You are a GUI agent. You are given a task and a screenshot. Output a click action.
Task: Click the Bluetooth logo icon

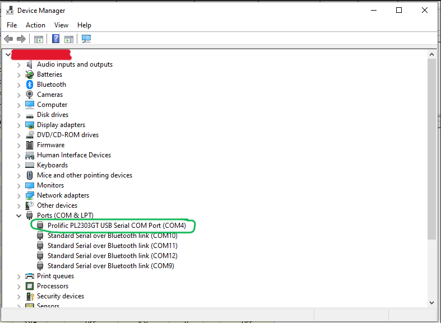click(30, 85)
